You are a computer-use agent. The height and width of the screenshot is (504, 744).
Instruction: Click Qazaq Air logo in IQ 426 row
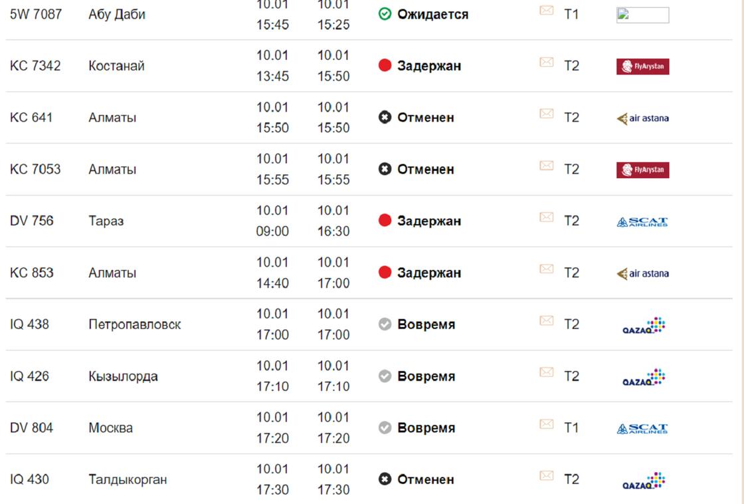click(644, 377)
